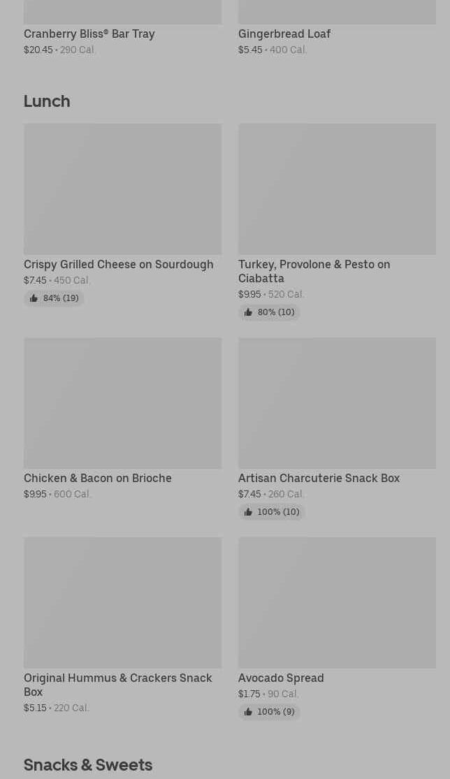
Task: Open Crispy Grilled Cheese on Sourdough image
Action: [x=123, y=189]
